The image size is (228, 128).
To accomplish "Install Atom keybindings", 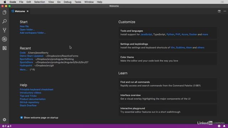I will tap(189, 48).
